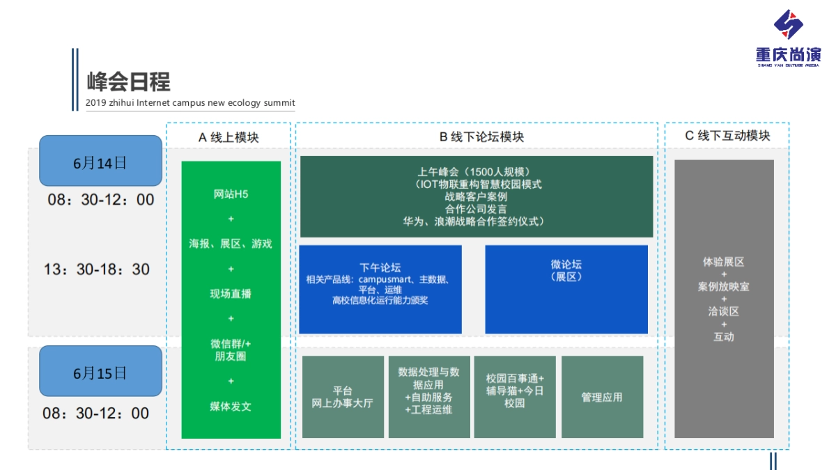The image size is (836, 470).
Task: Click the 平台网上办事大厅 block
Action: pos(343,397)
